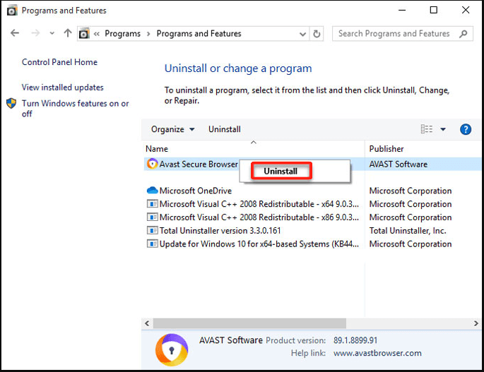Image resolution: width=484 pixels, height=372 pixels.
Task: Click the Programs and Features title bar icon
Action: pos(12,11)
